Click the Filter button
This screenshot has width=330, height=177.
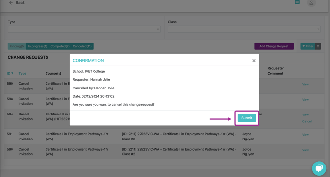[x=307, y=46]
